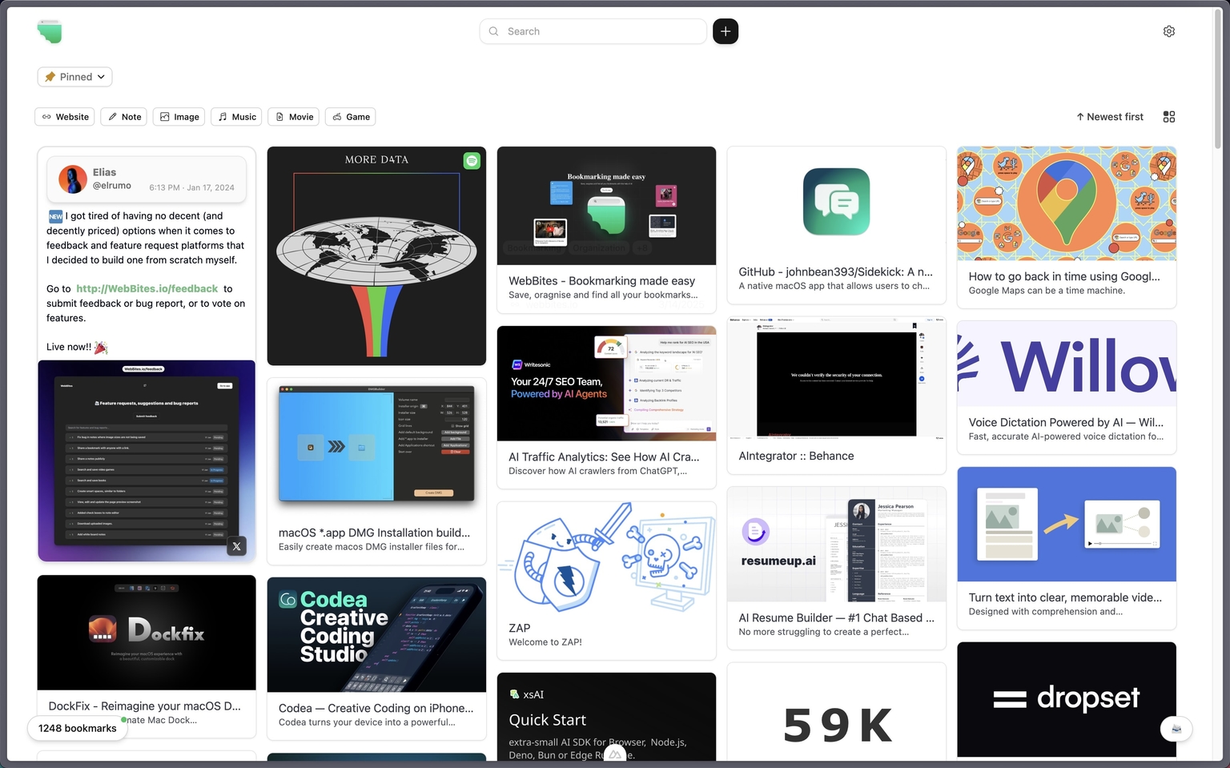Click the floating icon at bottom right corner
1230x768 pixels.
pos(1176,729)
